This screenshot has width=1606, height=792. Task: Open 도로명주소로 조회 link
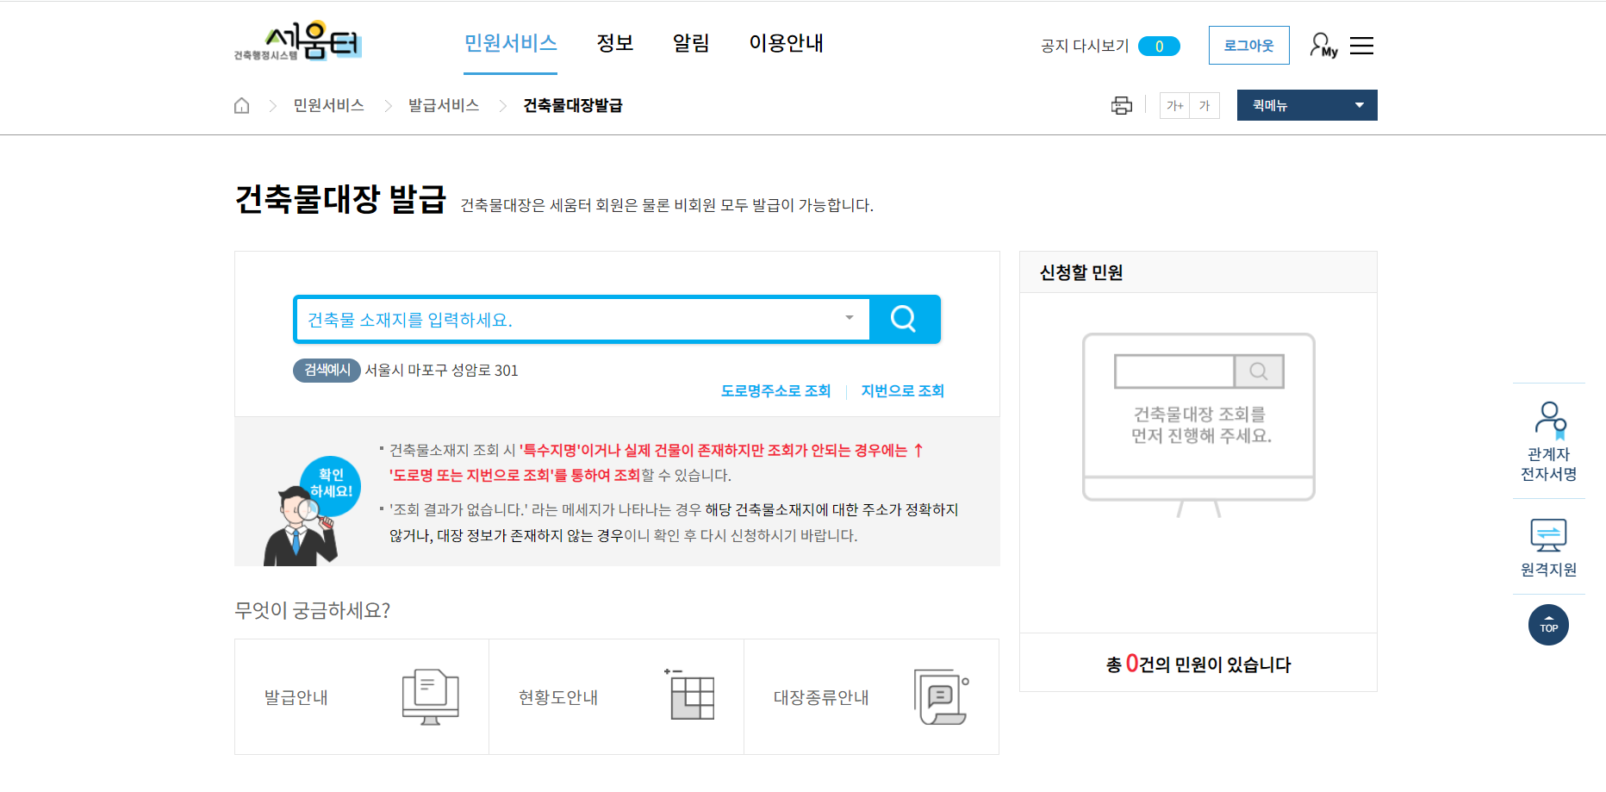[x=775, y=390]
